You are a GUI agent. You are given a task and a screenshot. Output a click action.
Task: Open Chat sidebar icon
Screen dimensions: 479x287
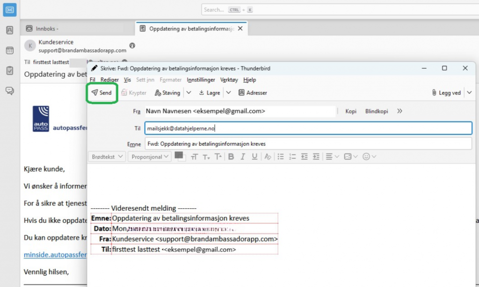(10, 91)
